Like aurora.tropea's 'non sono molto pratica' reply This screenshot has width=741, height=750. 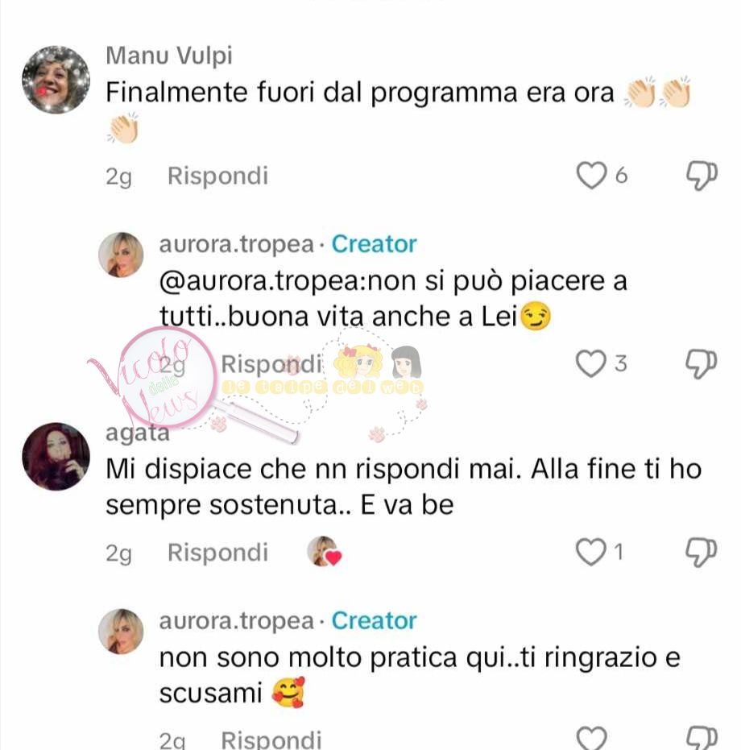[x=591, y=738]
